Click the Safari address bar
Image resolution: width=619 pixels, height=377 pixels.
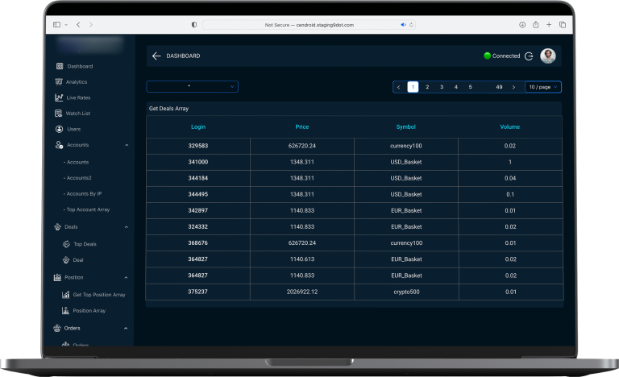309,25
